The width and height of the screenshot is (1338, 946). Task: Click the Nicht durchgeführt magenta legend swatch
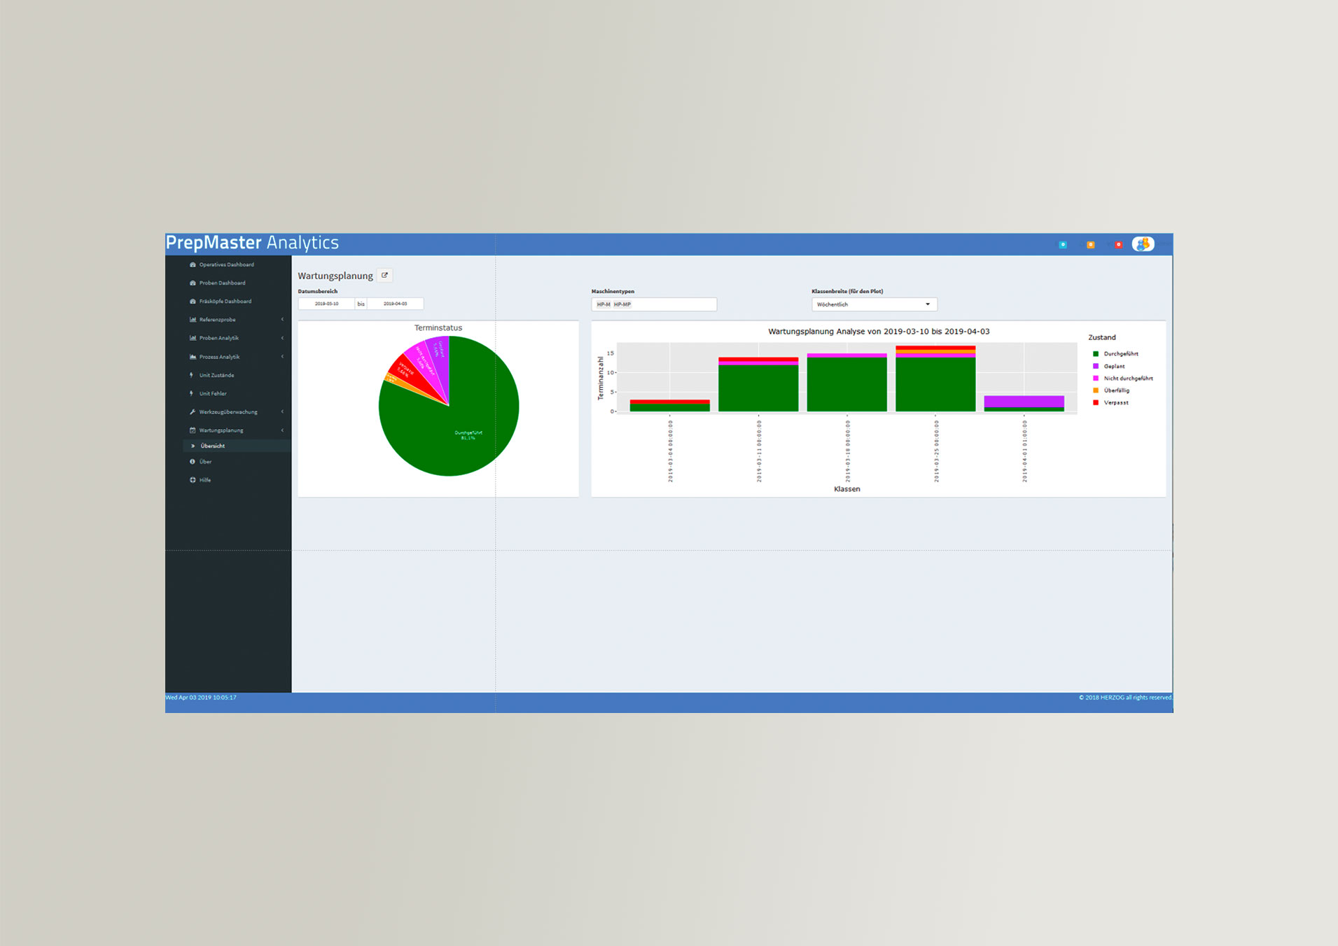pyautogui.click(x=1096, y=378)
